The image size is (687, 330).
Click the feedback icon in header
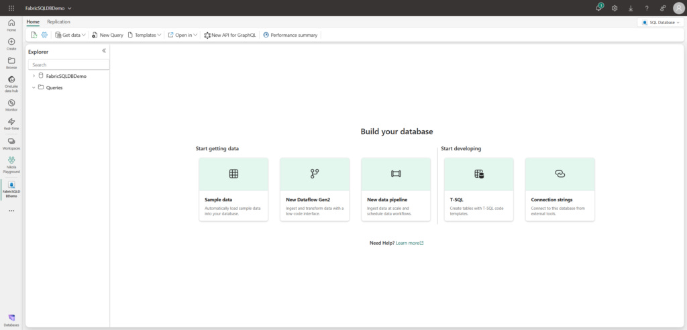click(x=662, y=8)
